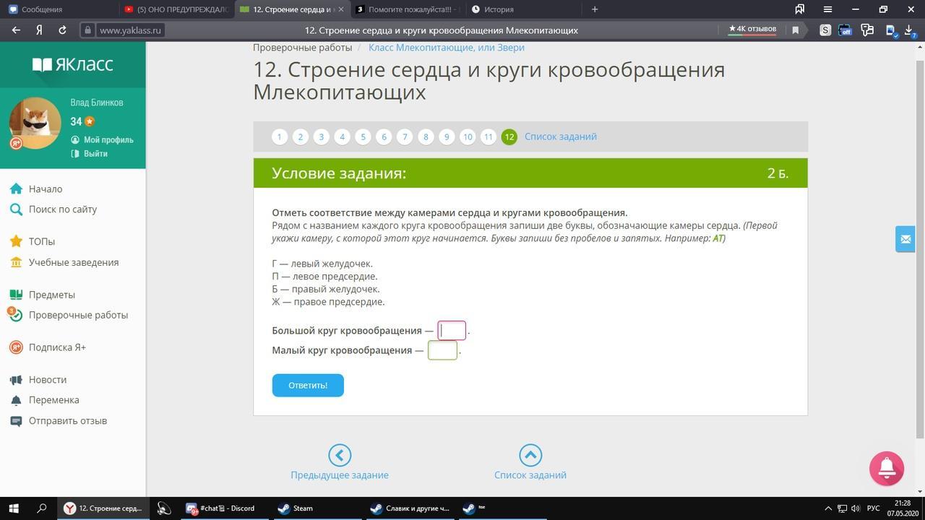This screenshot has height=520, width=925.
Task: Open the password manager key icon
Action: pyautogui.click(x=868, y=30)
